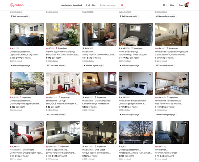The width and height of the screenshot is (199, 162).
Task: Click the heart on Amstel river listing
Action: (150, 124)
